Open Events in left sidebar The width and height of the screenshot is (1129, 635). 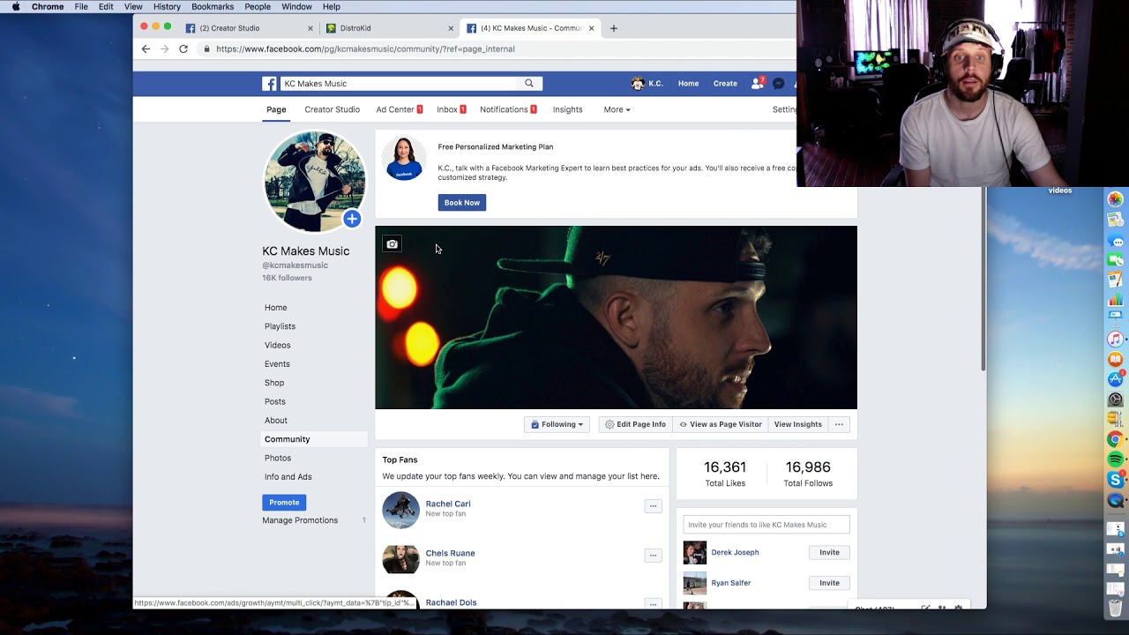[277, 363]
